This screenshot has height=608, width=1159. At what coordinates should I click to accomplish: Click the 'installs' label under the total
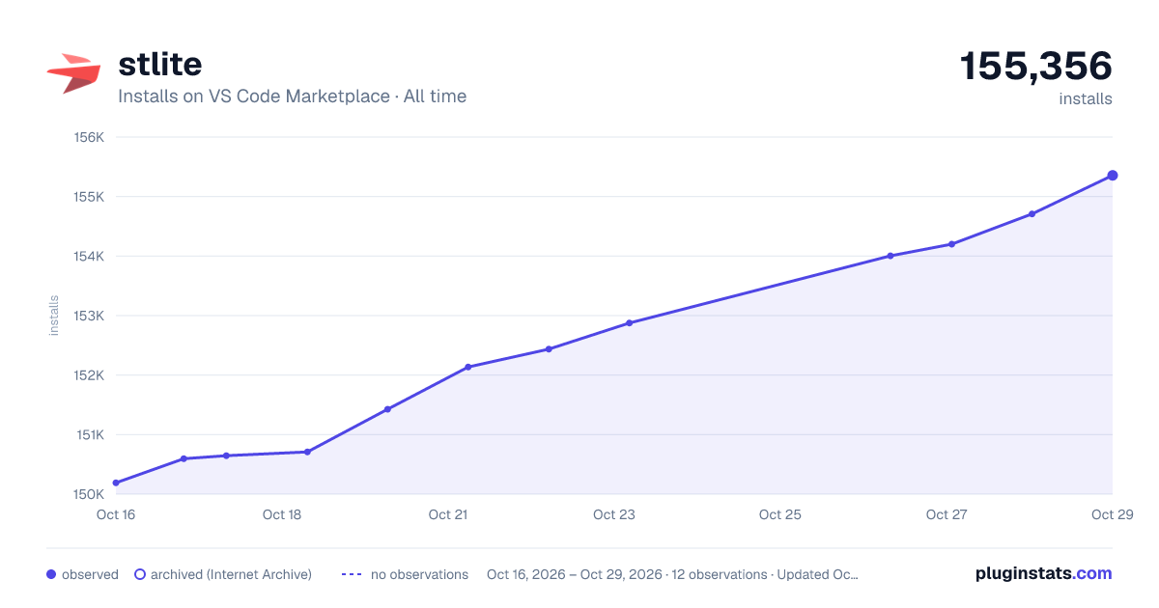[x=1086, y=98]
